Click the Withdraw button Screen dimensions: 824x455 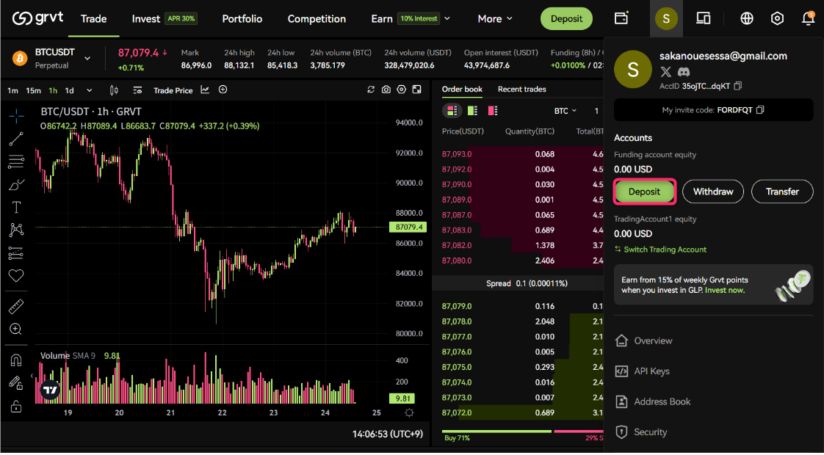[x=712, y=192]
